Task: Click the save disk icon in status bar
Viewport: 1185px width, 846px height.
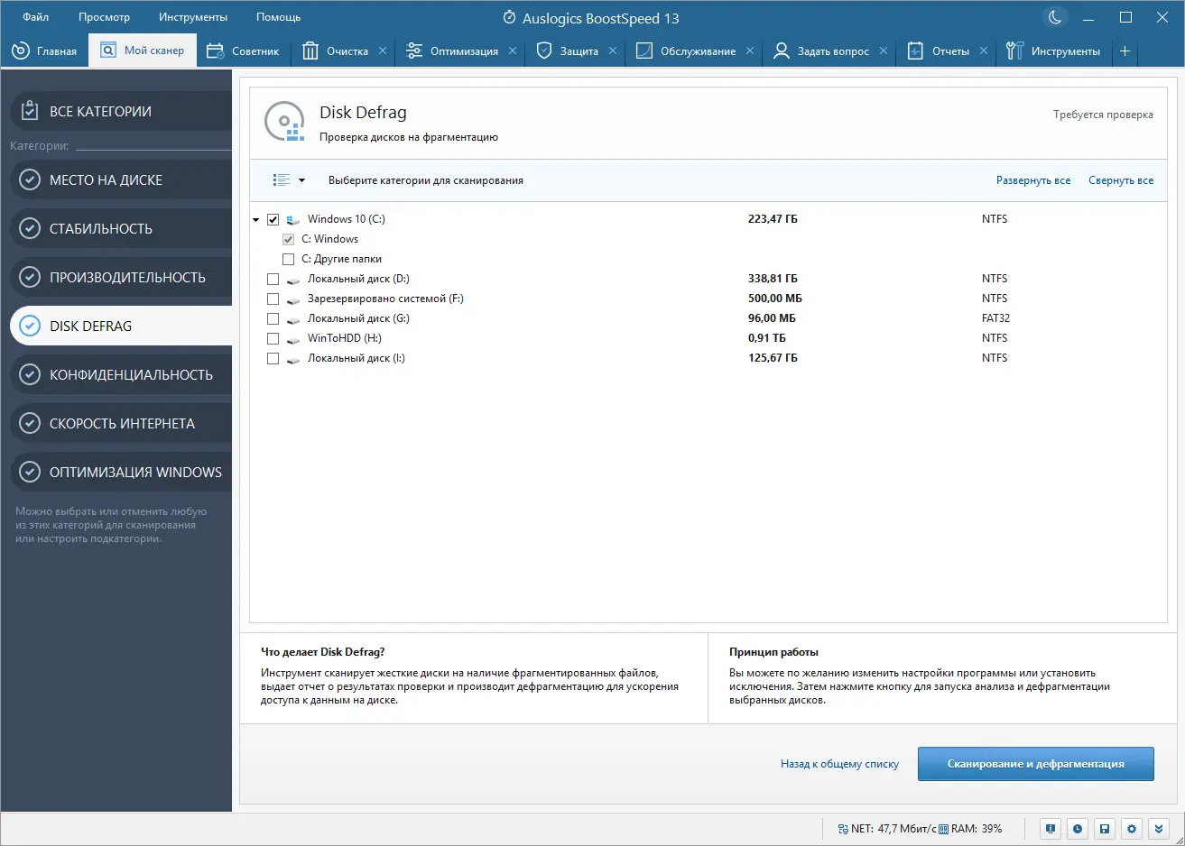Action: (1105, 828)
